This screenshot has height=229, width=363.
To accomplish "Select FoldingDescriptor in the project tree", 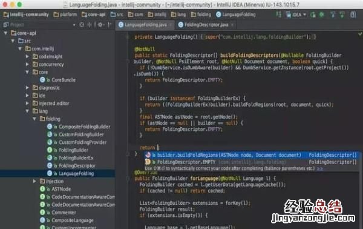I will tap(71, 166).
